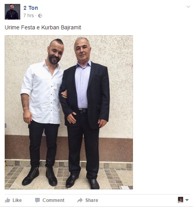The image size is (193, 207).
Task: Open the post options chevron menu
Action: coord(188,7)
